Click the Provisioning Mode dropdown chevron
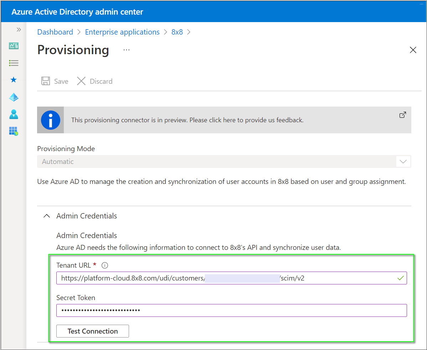Viewport: 427px width, 350px height. (403, 161)
